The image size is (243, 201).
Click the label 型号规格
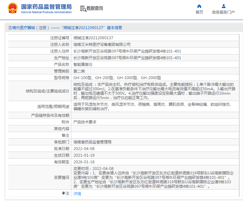click(x=62, y=78)
